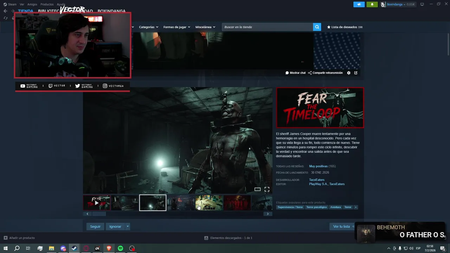Click the Seguir button
Viewport: 450px width, 253px height.
(95, 227)
